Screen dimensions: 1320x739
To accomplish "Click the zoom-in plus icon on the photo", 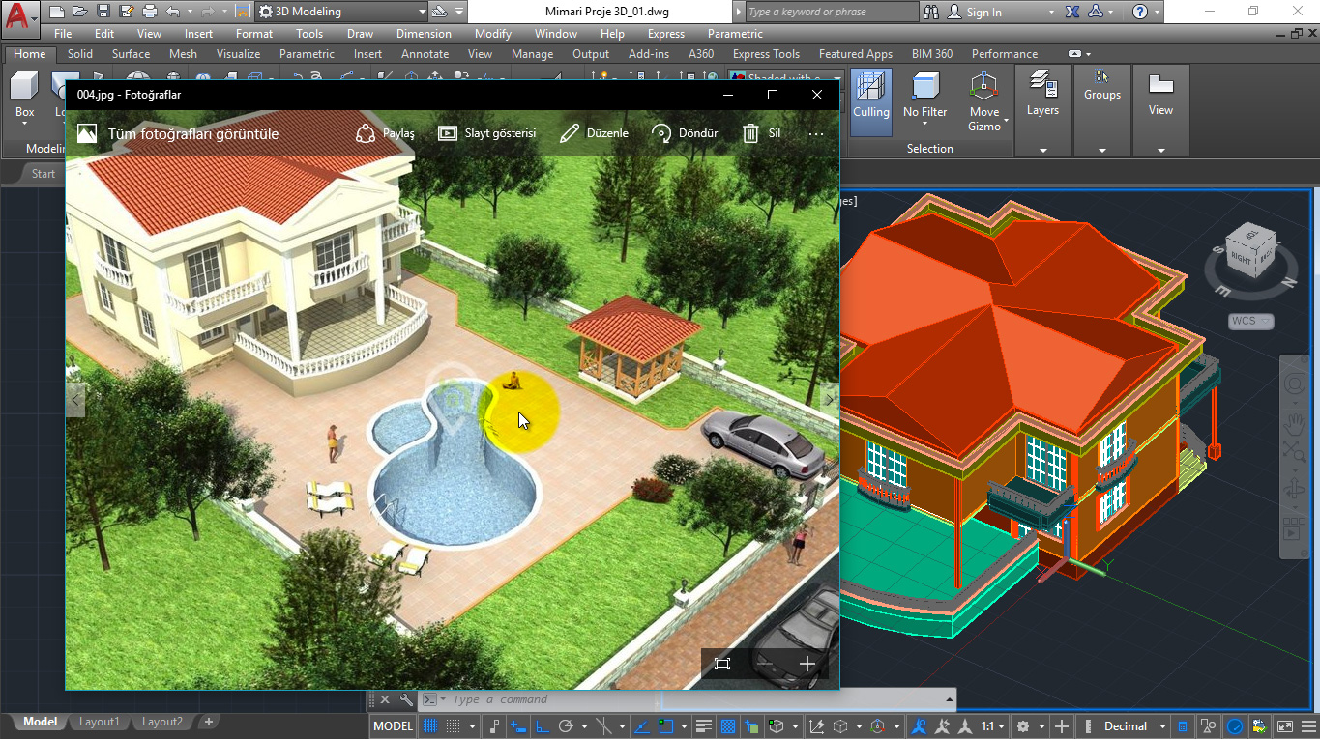I will click(x=807, y=664).
